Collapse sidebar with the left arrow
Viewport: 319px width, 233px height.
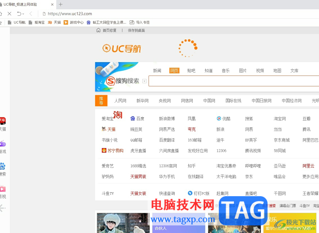coord(2,208)
